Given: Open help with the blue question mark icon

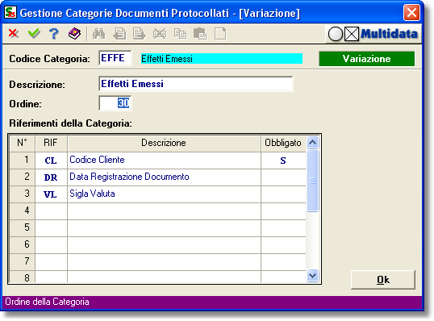Looking at the screenshot, I should pyautogui.click(x=54, y=34).
